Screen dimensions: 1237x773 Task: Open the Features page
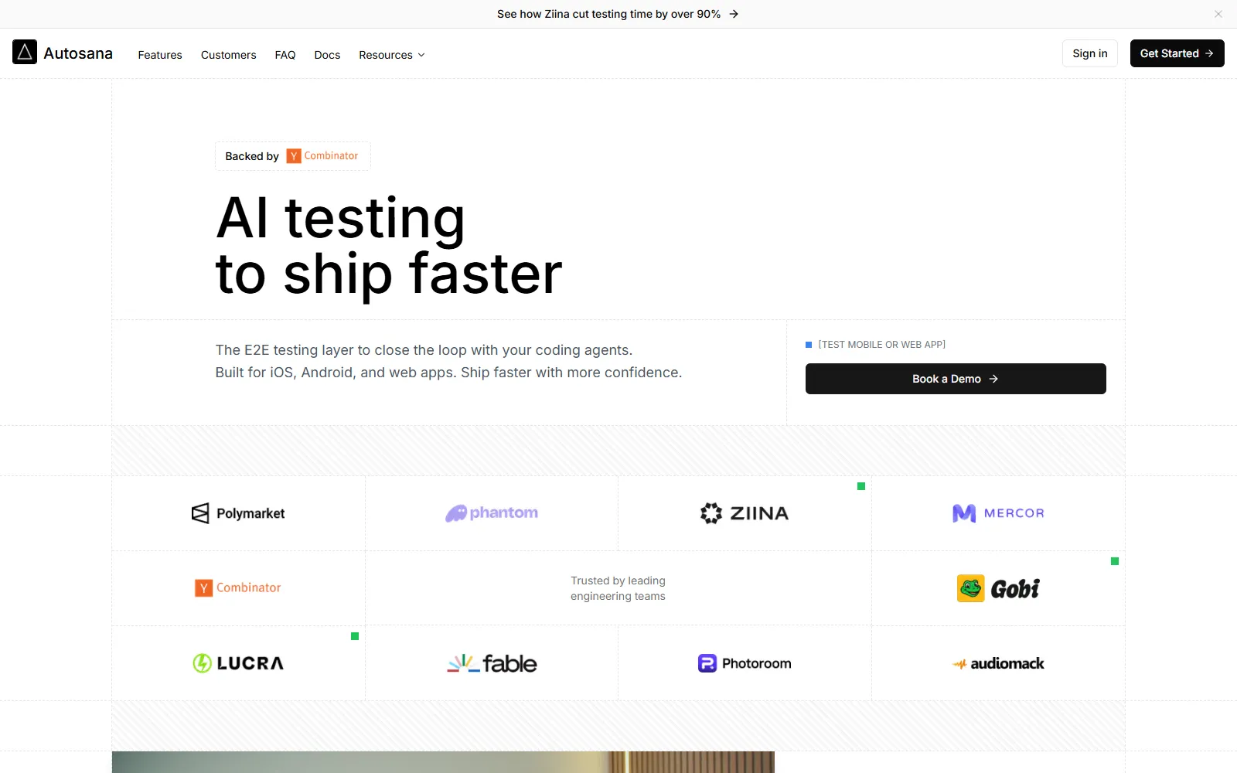(160, 55)
